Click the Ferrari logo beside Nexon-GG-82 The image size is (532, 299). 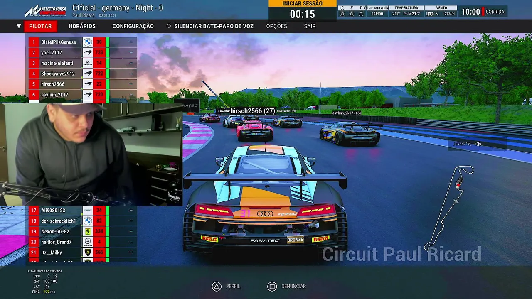88,231
